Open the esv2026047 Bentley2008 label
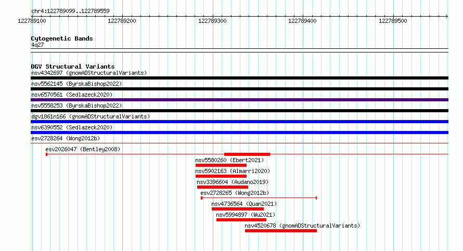Screen dimensions: 463x251 click(x=83, y=149)
